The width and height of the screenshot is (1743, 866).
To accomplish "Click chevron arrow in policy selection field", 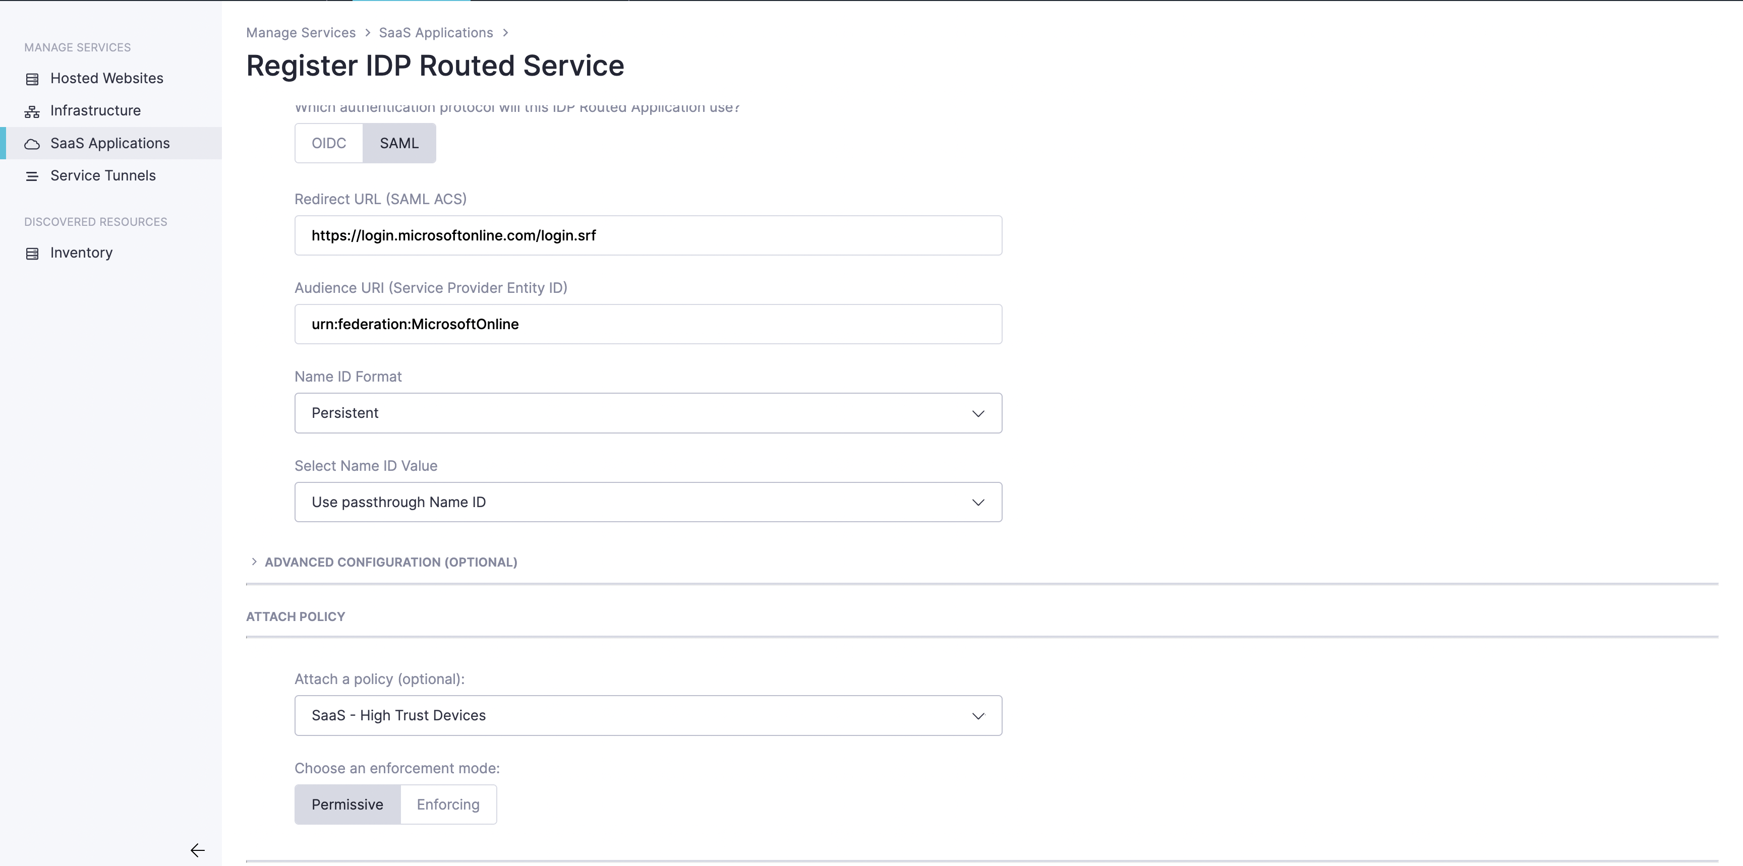I will 978,716.
